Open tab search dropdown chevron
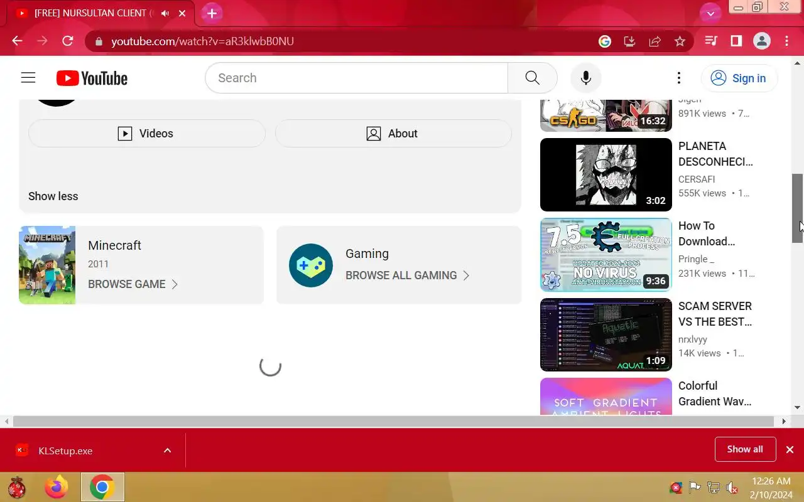 (x=710, y=13)
